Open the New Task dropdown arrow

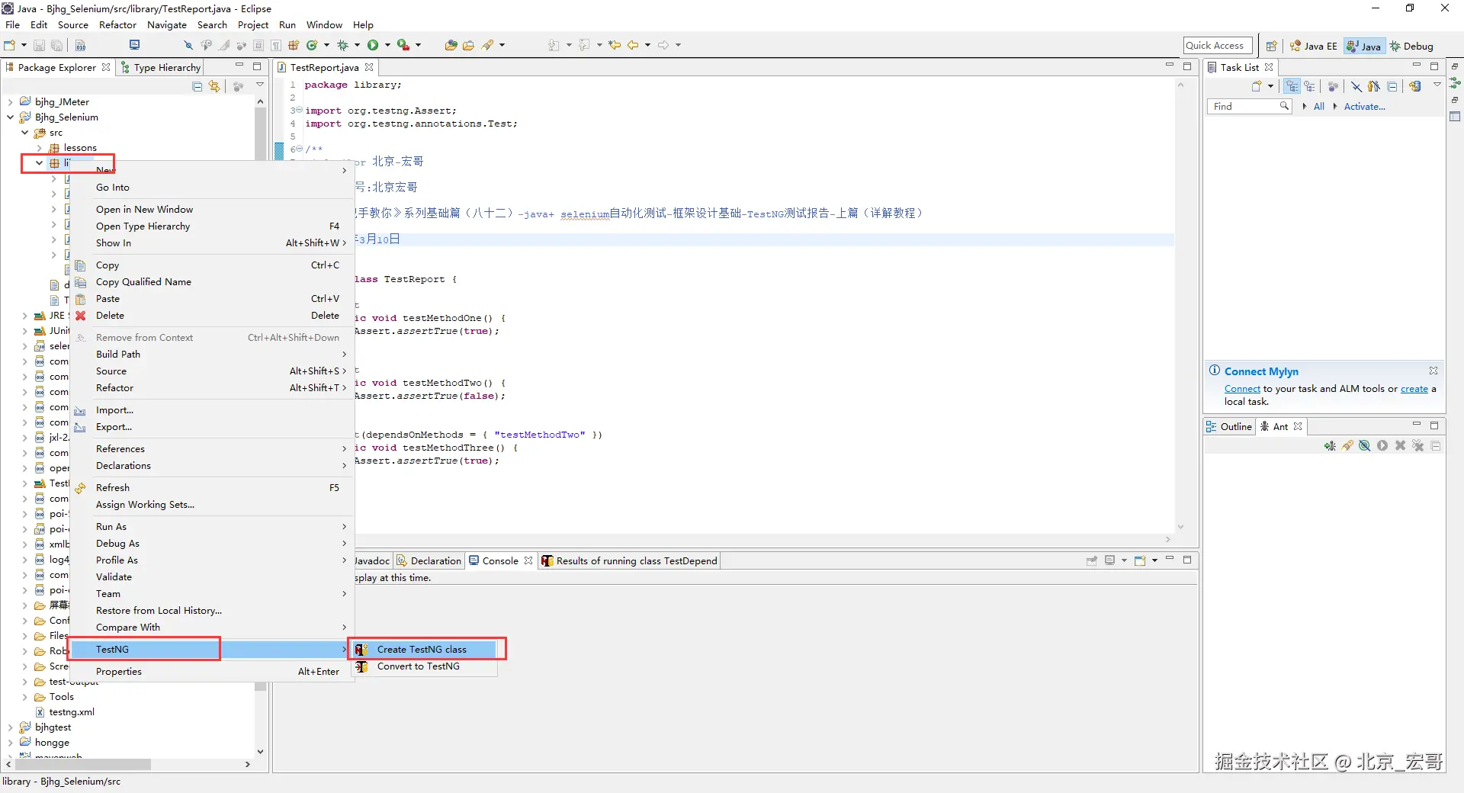tap(1270, 86)
